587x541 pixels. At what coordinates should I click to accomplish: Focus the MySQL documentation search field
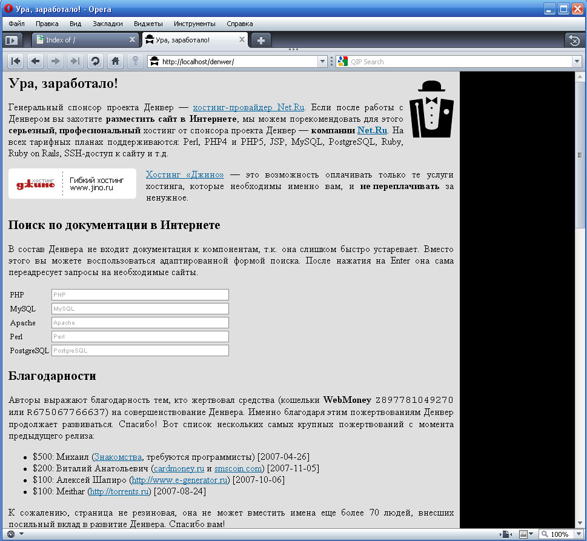tap(140, 308)
